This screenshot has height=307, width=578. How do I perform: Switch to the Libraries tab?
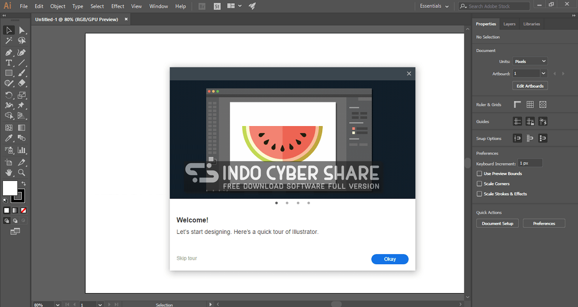click(x=531, y=24)
